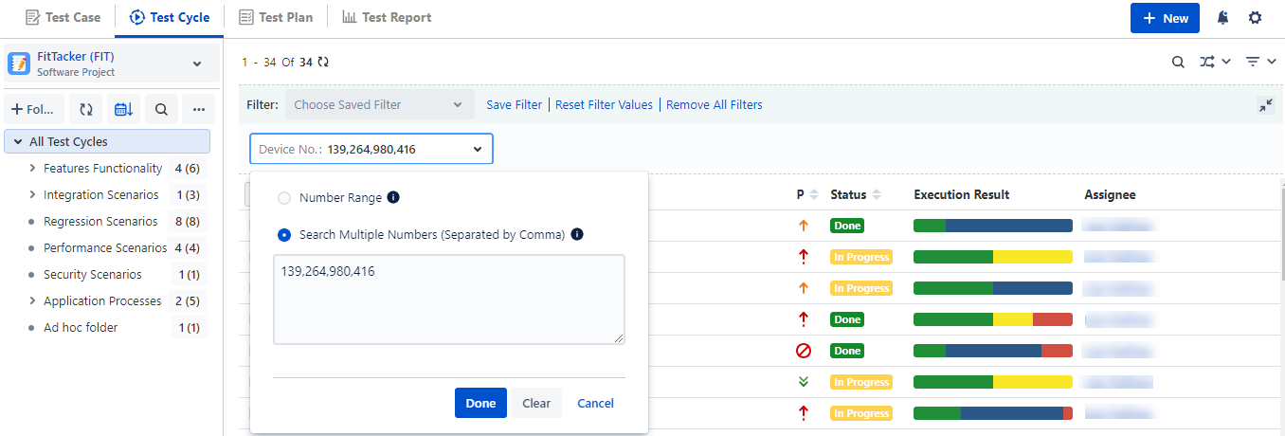1285x436 pixels.
Task: Click the Add Folder button
Action: [34, 109]
